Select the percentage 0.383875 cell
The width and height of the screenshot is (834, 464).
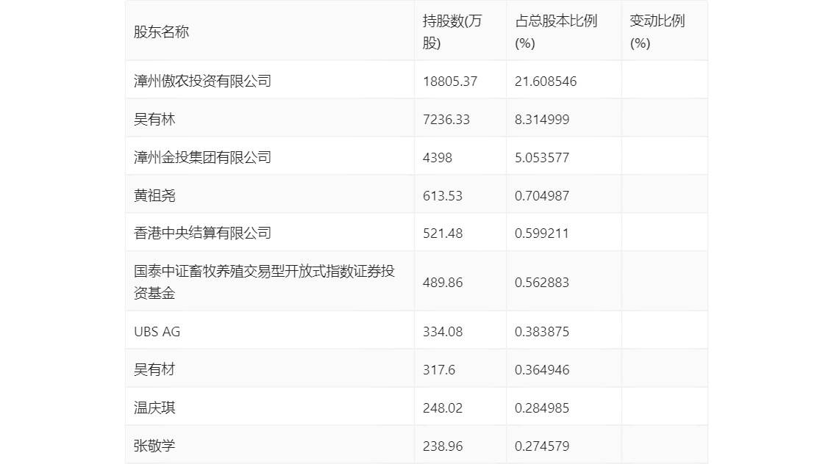(x=542, y=332)
